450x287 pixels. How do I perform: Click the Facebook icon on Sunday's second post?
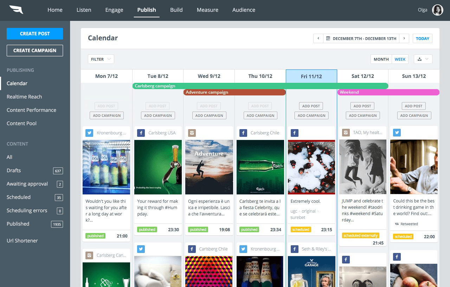(x=397, y=257)
